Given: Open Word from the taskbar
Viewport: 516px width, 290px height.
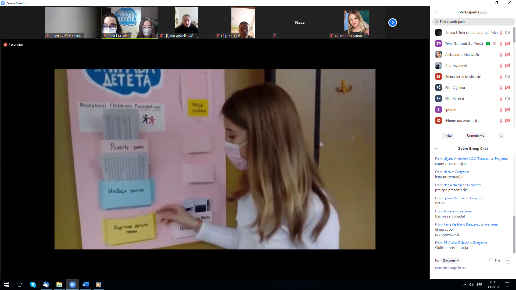Looking at the screenshot, I should click(x=85, y=285).
